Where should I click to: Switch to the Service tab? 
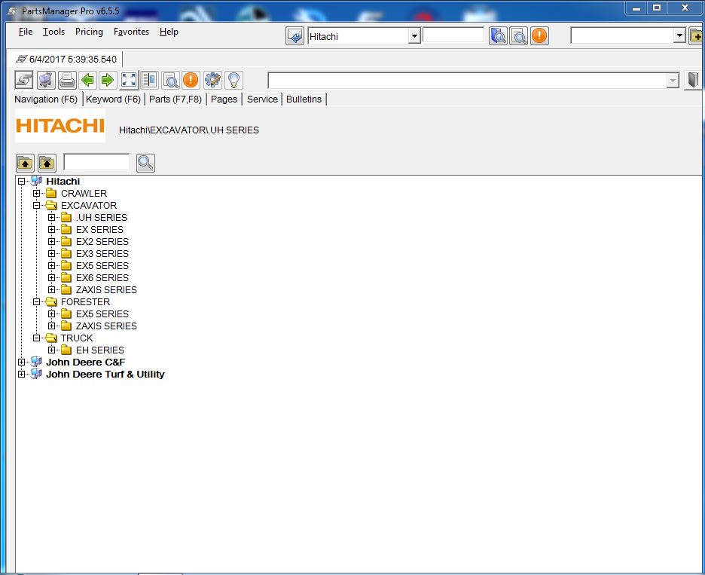pyautogui.click(x=262, y=99)
